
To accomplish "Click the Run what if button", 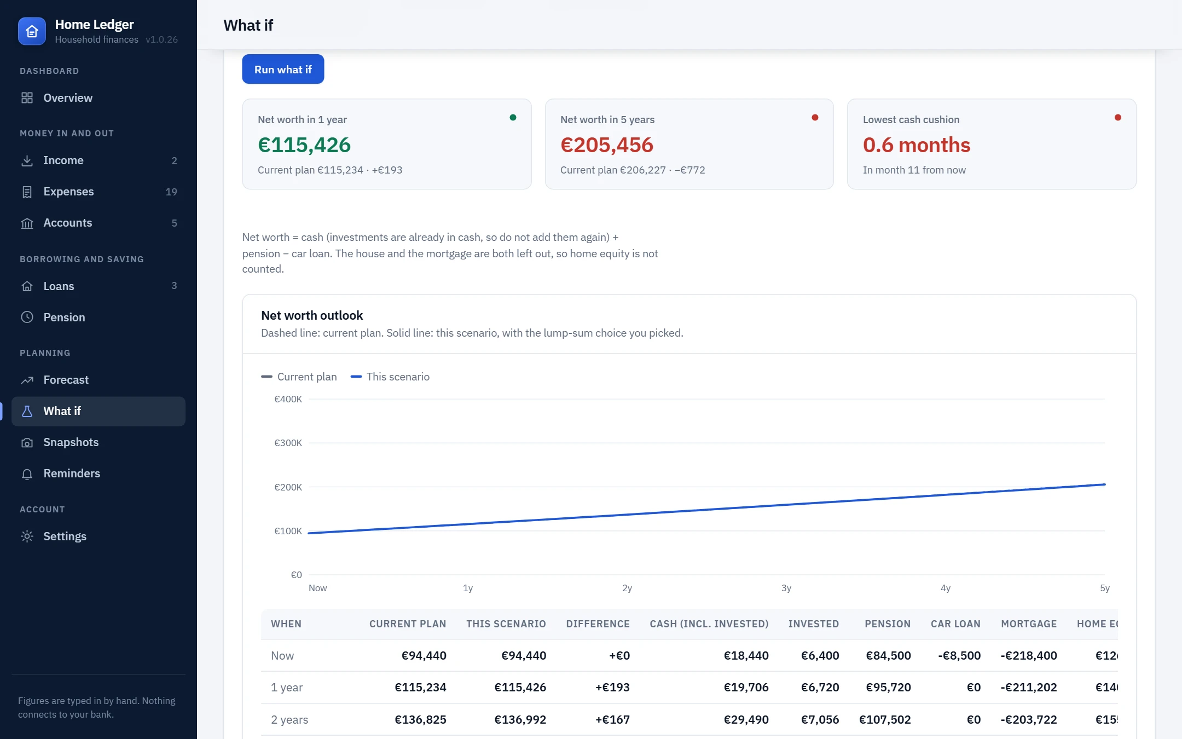I will coord(283,70).
